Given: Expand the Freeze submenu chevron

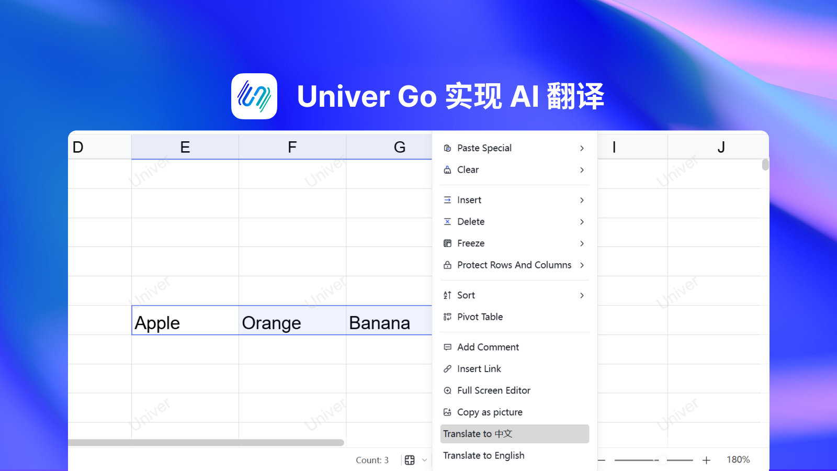Looking at the screenshot, I should (x=582, y=243).
